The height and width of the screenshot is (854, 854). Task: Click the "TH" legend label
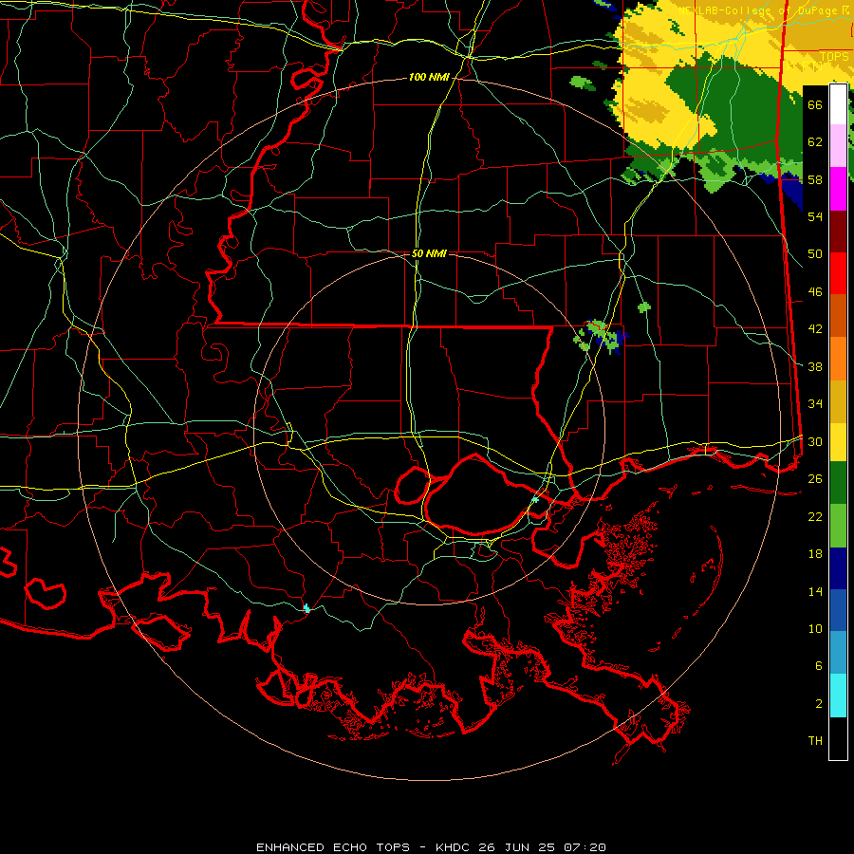pos(815,741)
